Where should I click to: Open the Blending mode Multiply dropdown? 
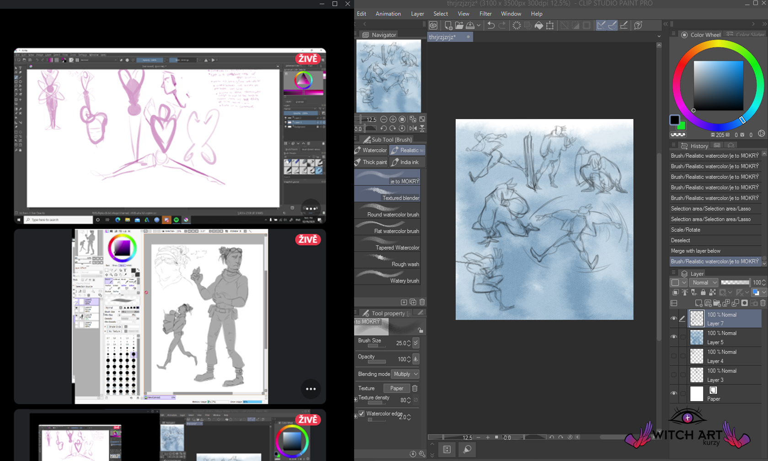coord(405,374)
